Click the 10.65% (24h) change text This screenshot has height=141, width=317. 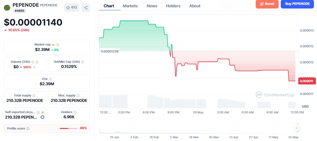(x=19, y=30)
